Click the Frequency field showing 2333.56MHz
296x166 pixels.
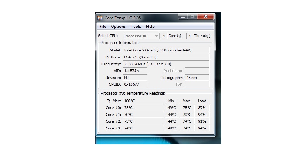click(166, 64)
